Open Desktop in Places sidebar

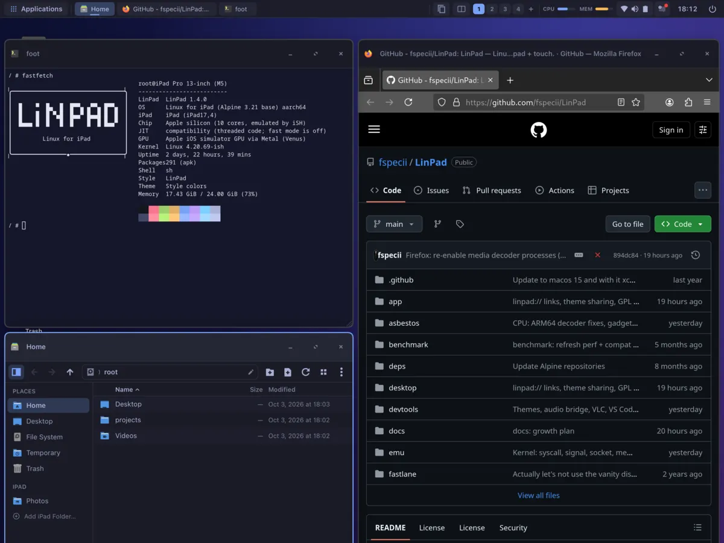[48, 421]
